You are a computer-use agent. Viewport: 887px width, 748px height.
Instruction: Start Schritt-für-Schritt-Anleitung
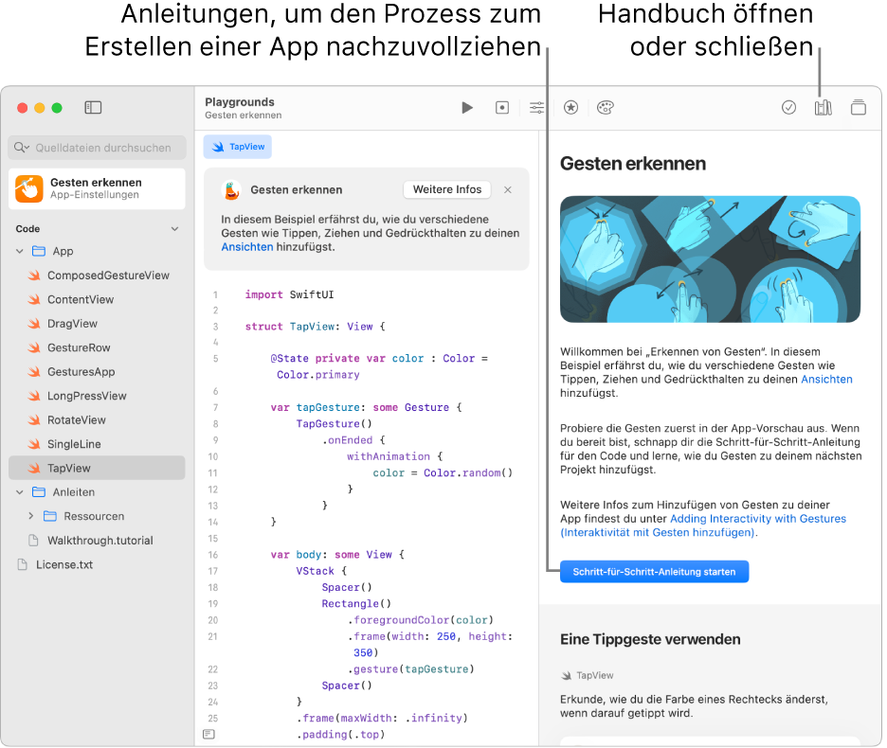655,572
